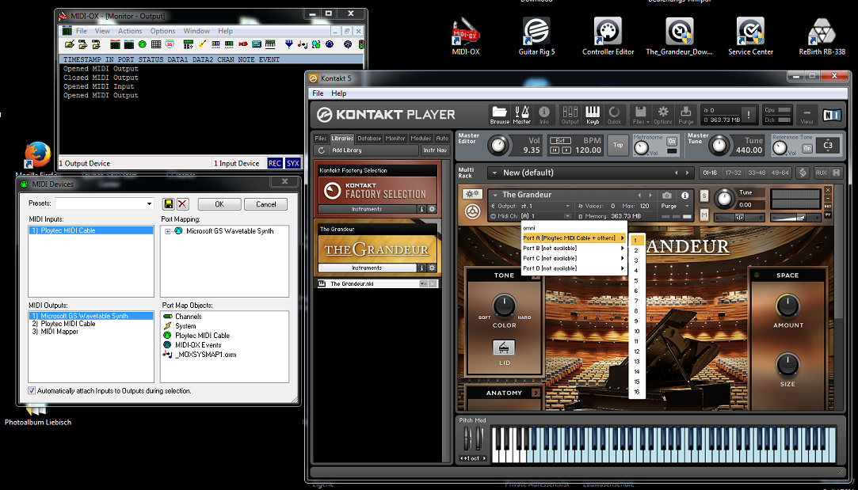Click the Instr Nav button

[x=435, y=150]
